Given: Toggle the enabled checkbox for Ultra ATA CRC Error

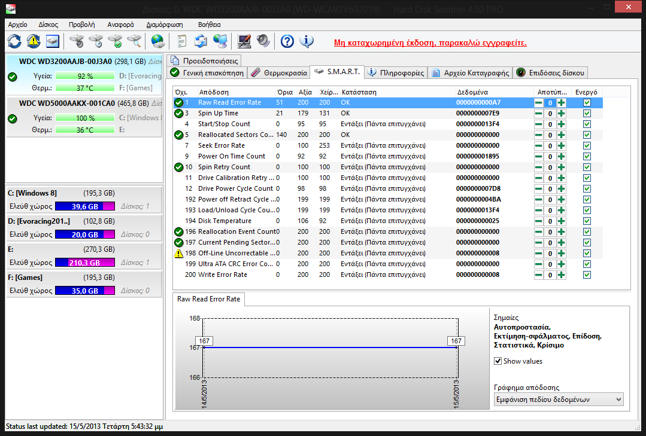Looking at the screenshot, I should click(x=587, y=264).
